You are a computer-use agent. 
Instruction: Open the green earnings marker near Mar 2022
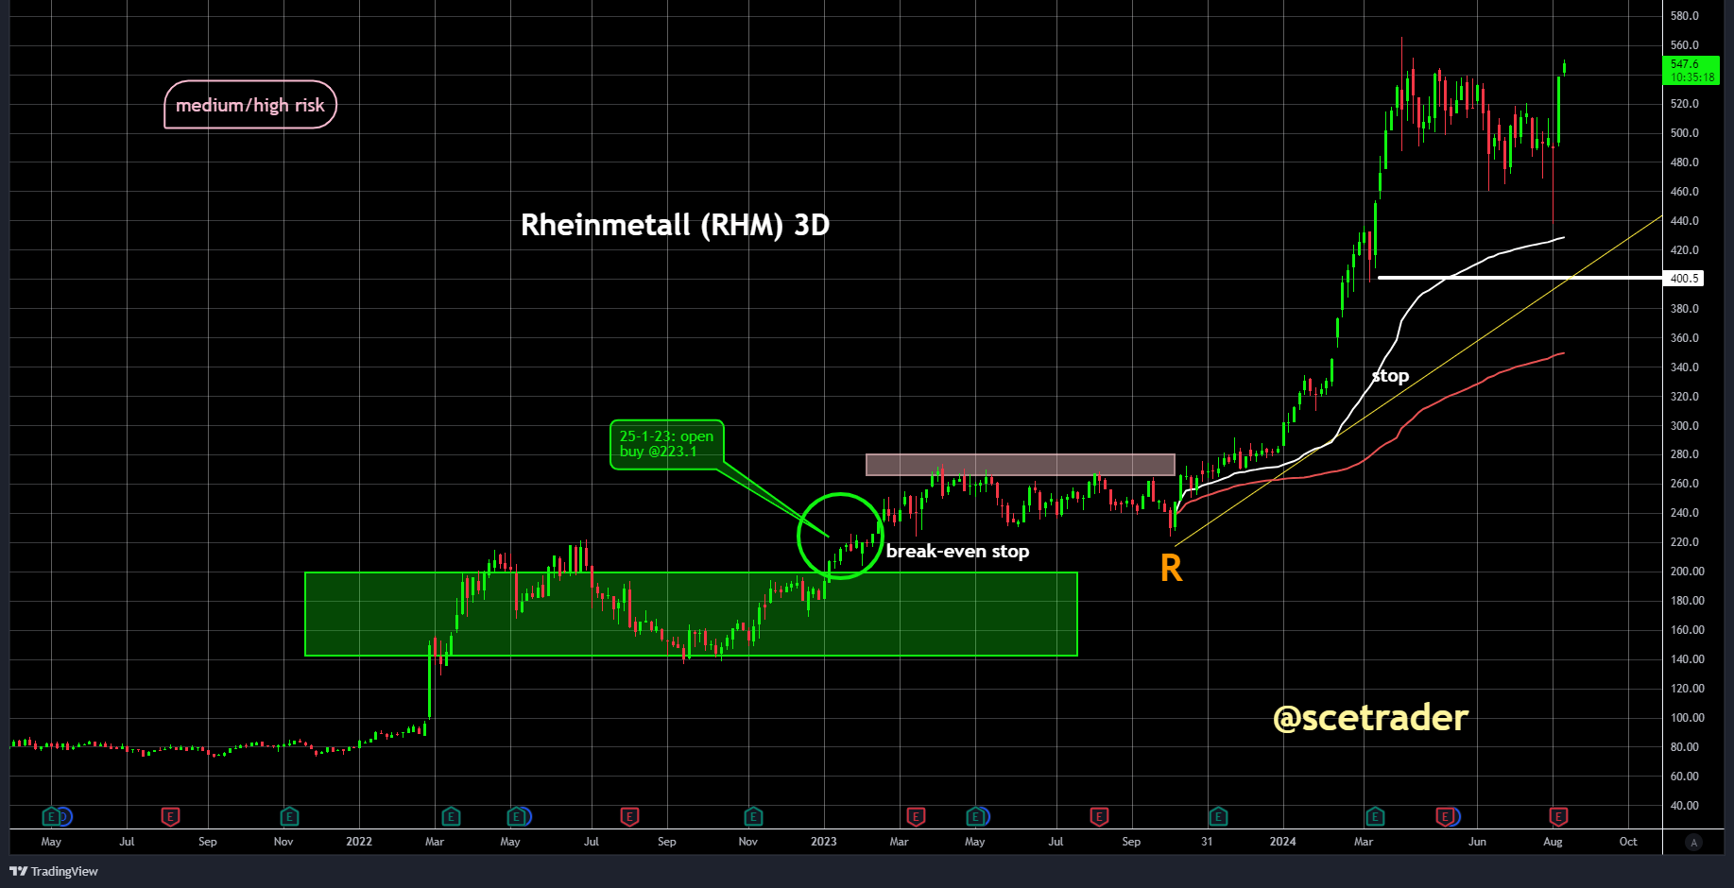(451, 816)
